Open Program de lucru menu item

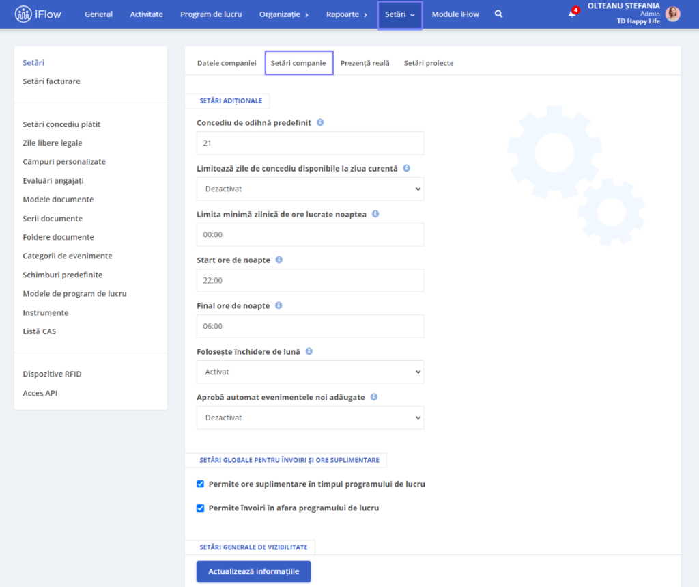click(211, 14)
